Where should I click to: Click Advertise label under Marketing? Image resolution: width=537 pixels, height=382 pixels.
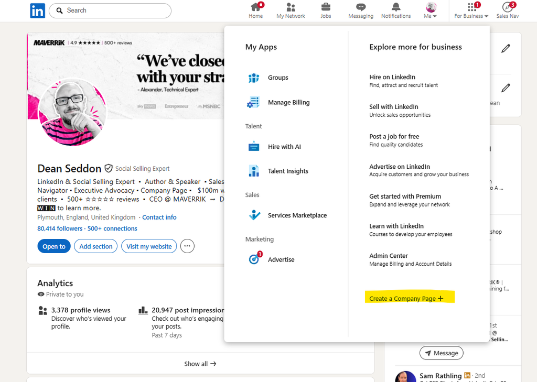[x=281, y=259]
